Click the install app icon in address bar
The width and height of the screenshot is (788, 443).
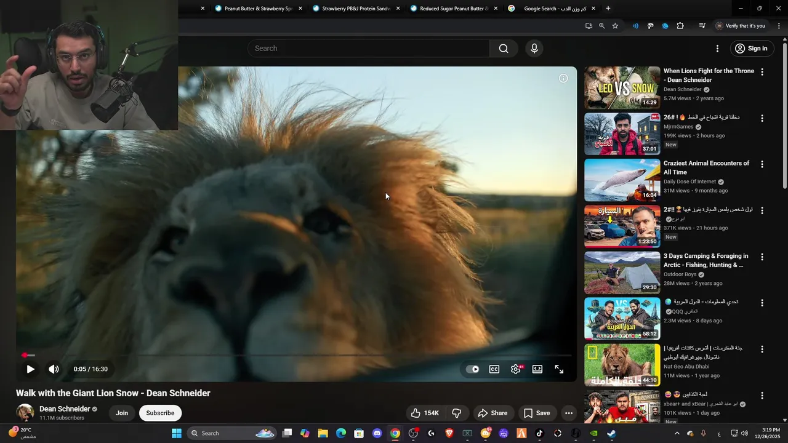pos(589,26)
